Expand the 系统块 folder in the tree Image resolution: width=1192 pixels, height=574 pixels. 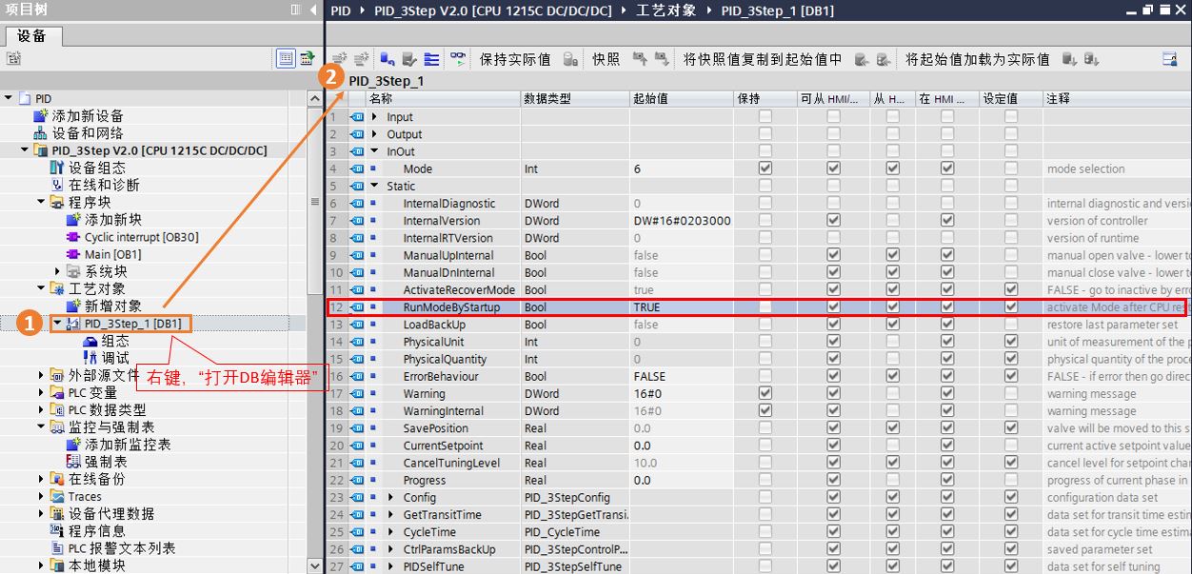57,271
